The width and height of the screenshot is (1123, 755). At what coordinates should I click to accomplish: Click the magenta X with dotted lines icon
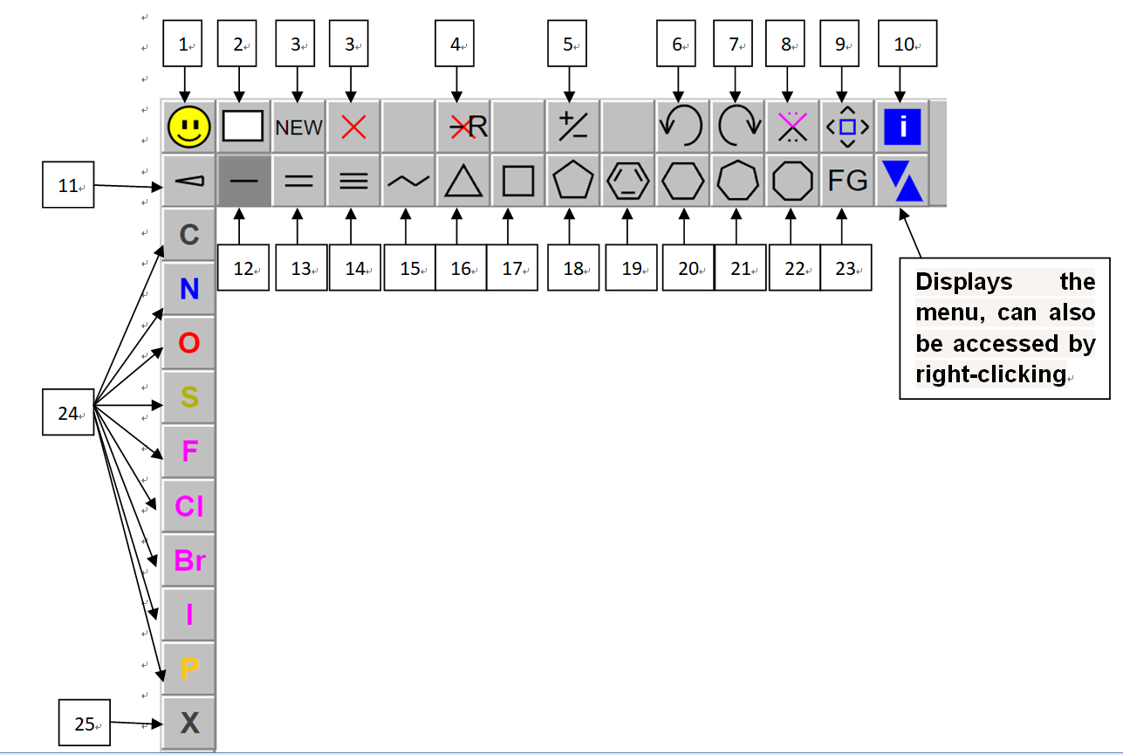(x=792, y=127)
